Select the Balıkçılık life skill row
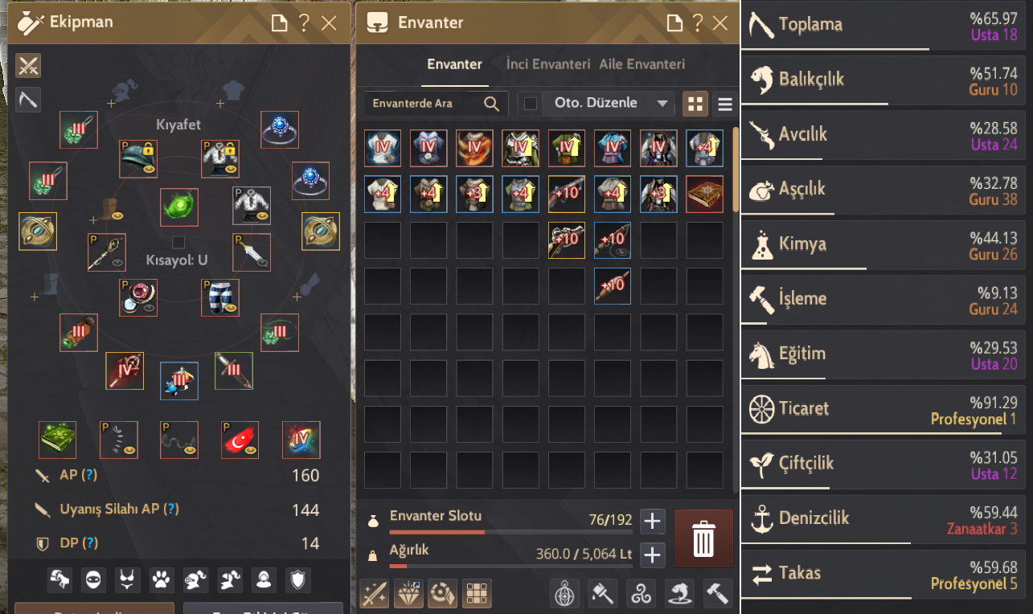Image resolution: width=1033 pixels, height=614 pixels. pos(886,80)
